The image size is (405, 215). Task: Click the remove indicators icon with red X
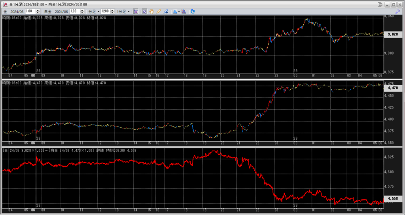pos(184,11)
